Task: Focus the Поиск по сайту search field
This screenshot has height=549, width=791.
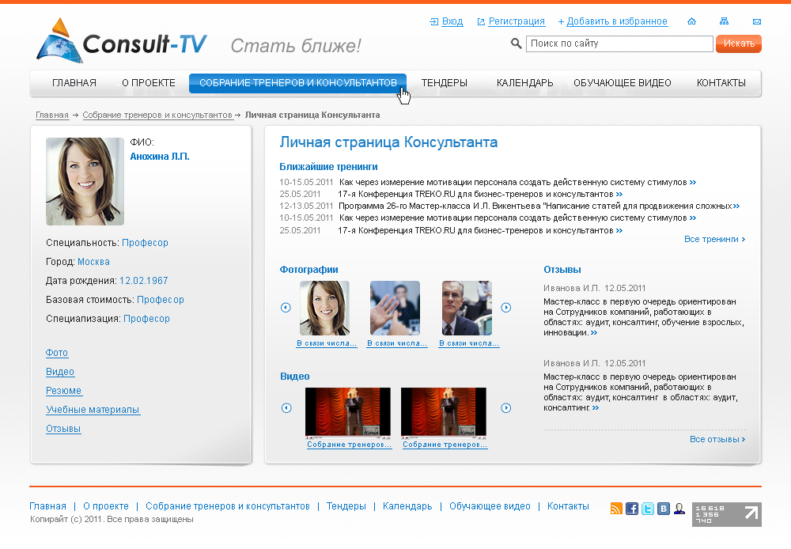Action: coord(619,44)
